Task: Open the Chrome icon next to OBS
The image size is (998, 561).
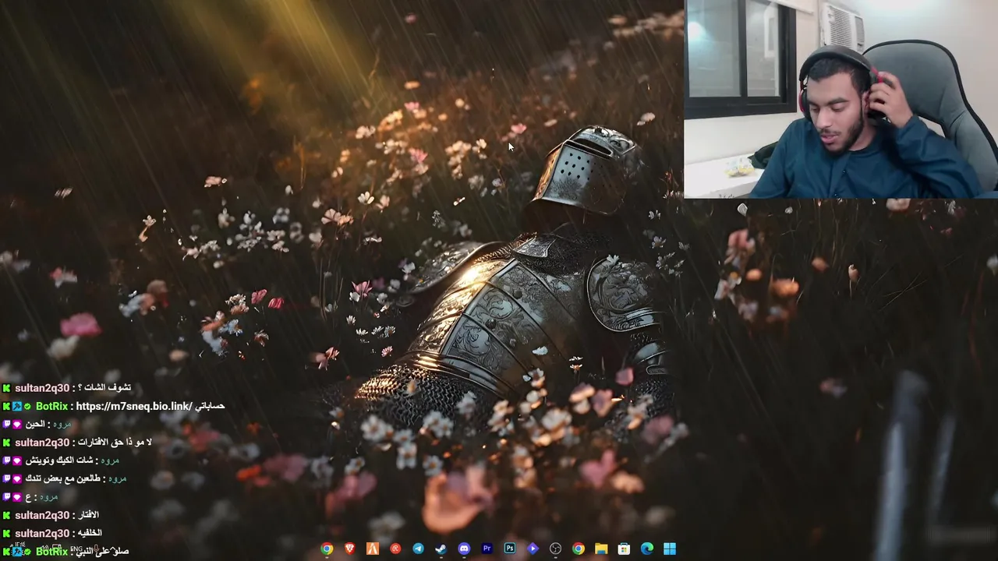Action: pyautogui.click(x=578, y=549)
